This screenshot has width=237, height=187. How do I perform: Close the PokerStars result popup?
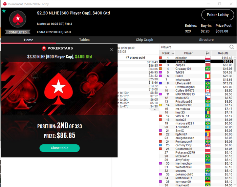coord(112,49)
